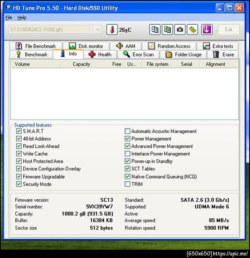
Task: Toggle the Power Management checkbox
Action: click(x=127, y=139)
